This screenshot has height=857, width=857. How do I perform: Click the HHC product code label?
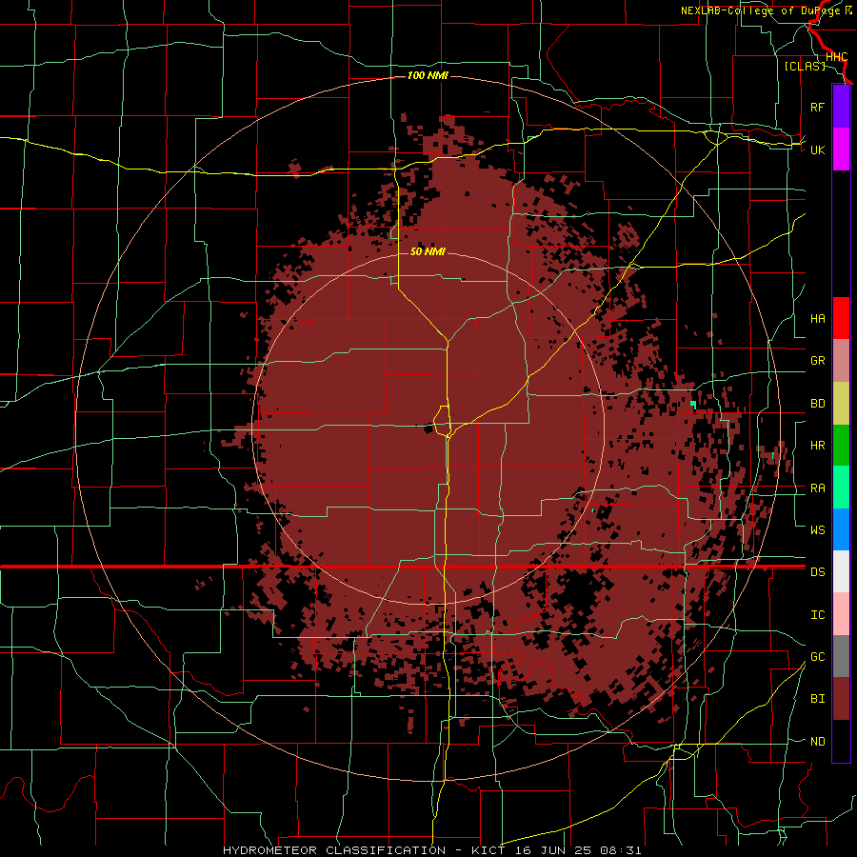pyautogui.click(x=836, y=57)
